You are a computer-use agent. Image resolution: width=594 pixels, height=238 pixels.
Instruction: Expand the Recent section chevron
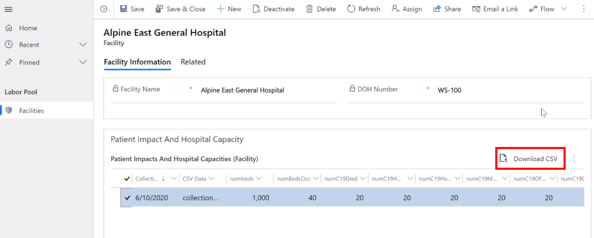(x=83, y=45)
